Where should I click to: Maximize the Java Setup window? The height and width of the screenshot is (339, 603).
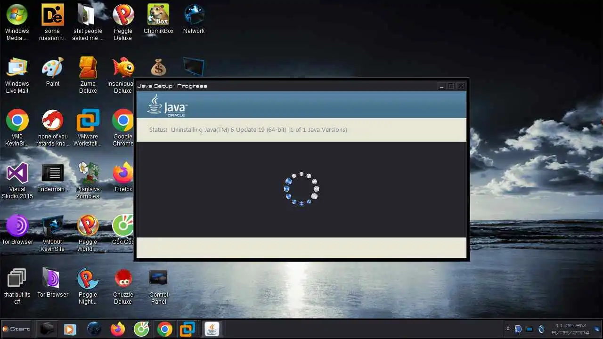451,86
